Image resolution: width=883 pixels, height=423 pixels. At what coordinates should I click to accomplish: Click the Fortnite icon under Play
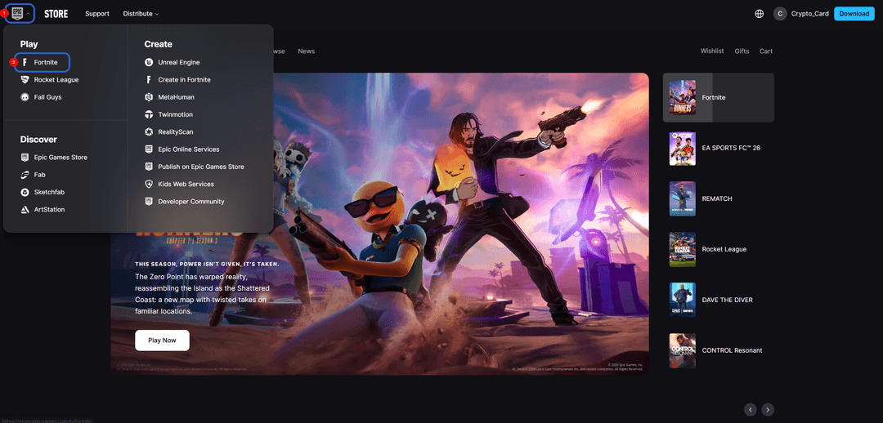point(25,62)
